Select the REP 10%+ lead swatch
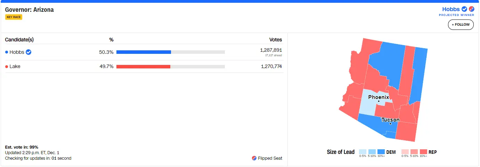Image resolution: width=480 pixels, height=167 pixels. (x=423, y=152)
